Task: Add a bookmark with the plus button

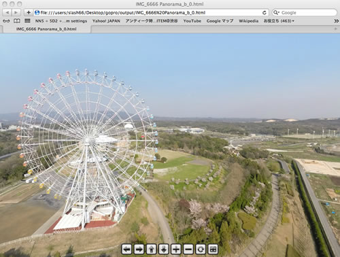Action: click(29, 12)
